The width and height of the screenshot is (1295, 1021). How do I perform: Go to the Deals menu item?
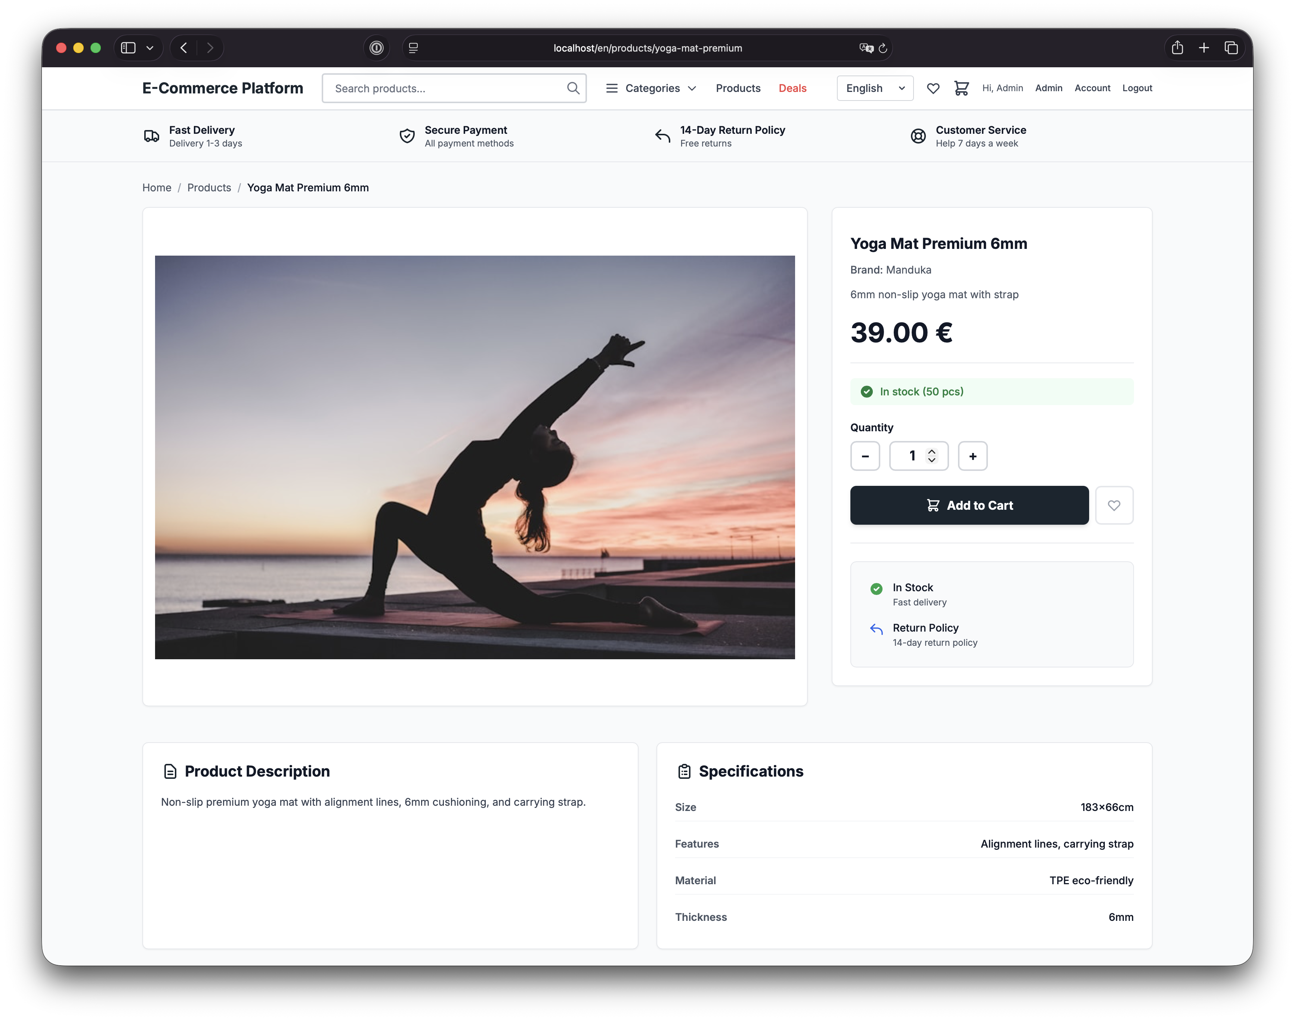click(x=792, y=89)
